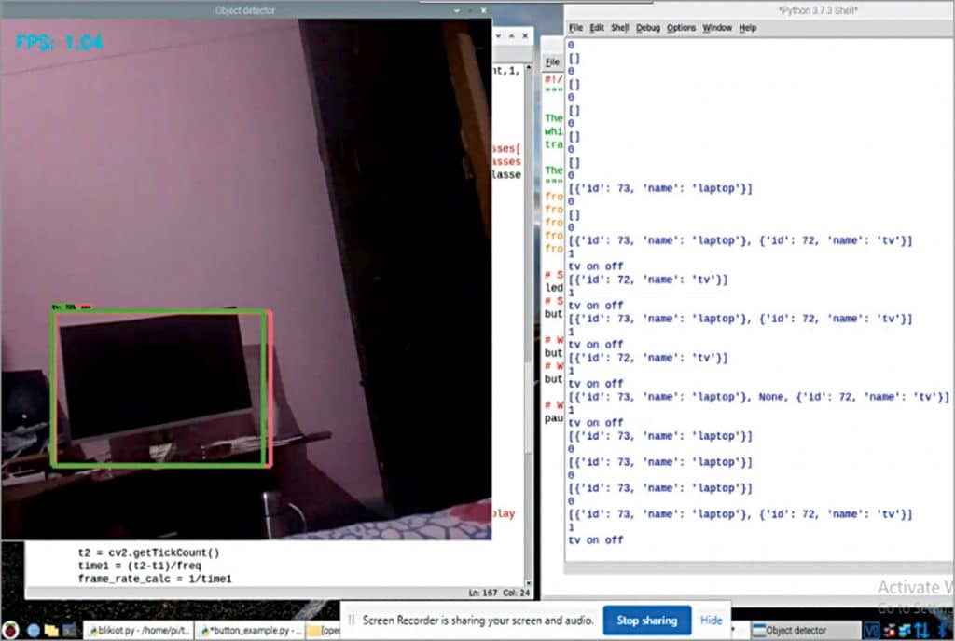The image size is (955, 641).
Task: Click the volume icon in the system tray
Action: point(905,629)
